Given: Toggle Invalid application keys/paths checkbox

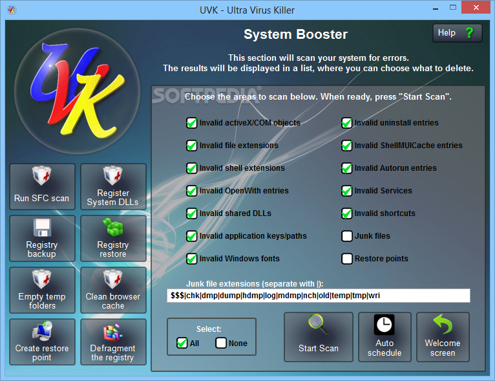Looking at the screenshot, I should (191, 236).
